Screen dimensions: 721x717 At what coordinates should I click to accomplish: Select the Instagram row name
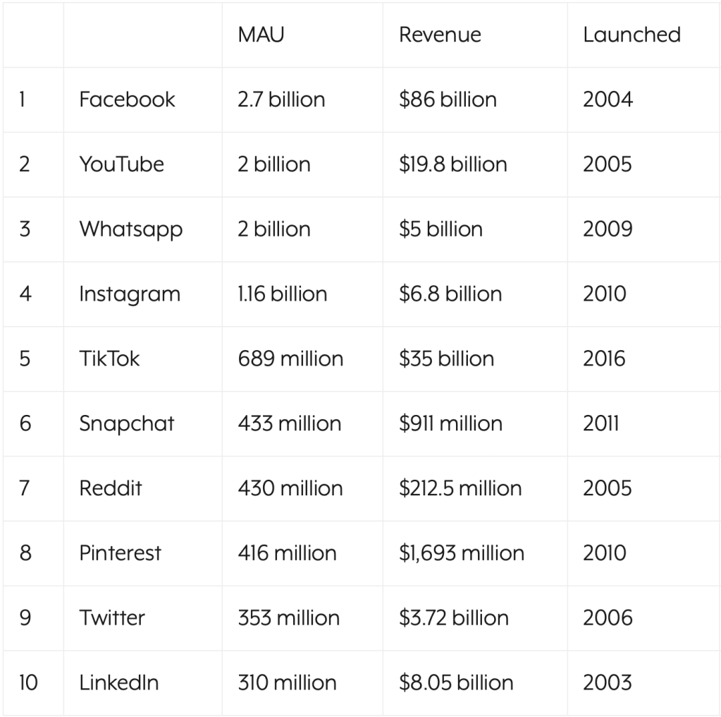click(130, 294)
